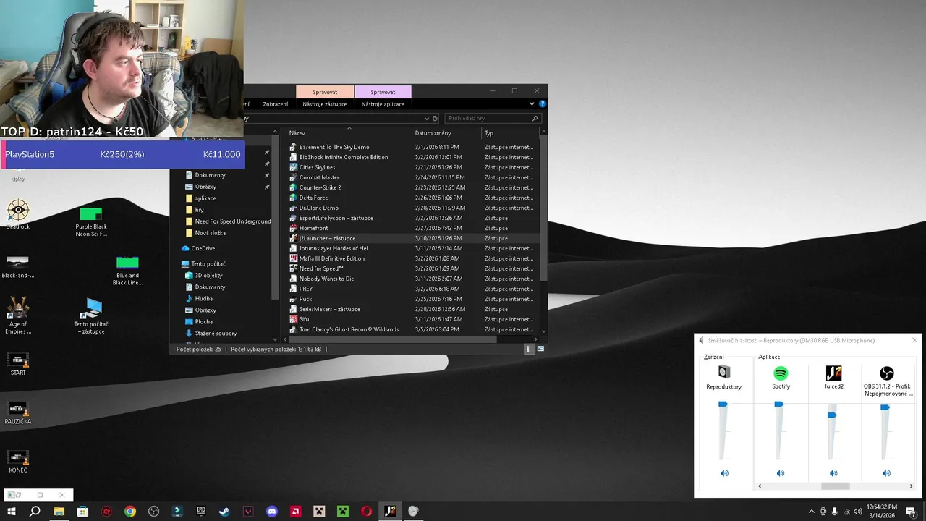The width and height of the screenshot is (926, 521).
Task: Open address bar history dropdown
Action: point(427,118)
